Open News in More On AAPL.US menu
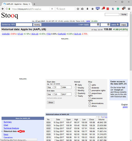Screen dimensions: 132x141 coord(6,134)
